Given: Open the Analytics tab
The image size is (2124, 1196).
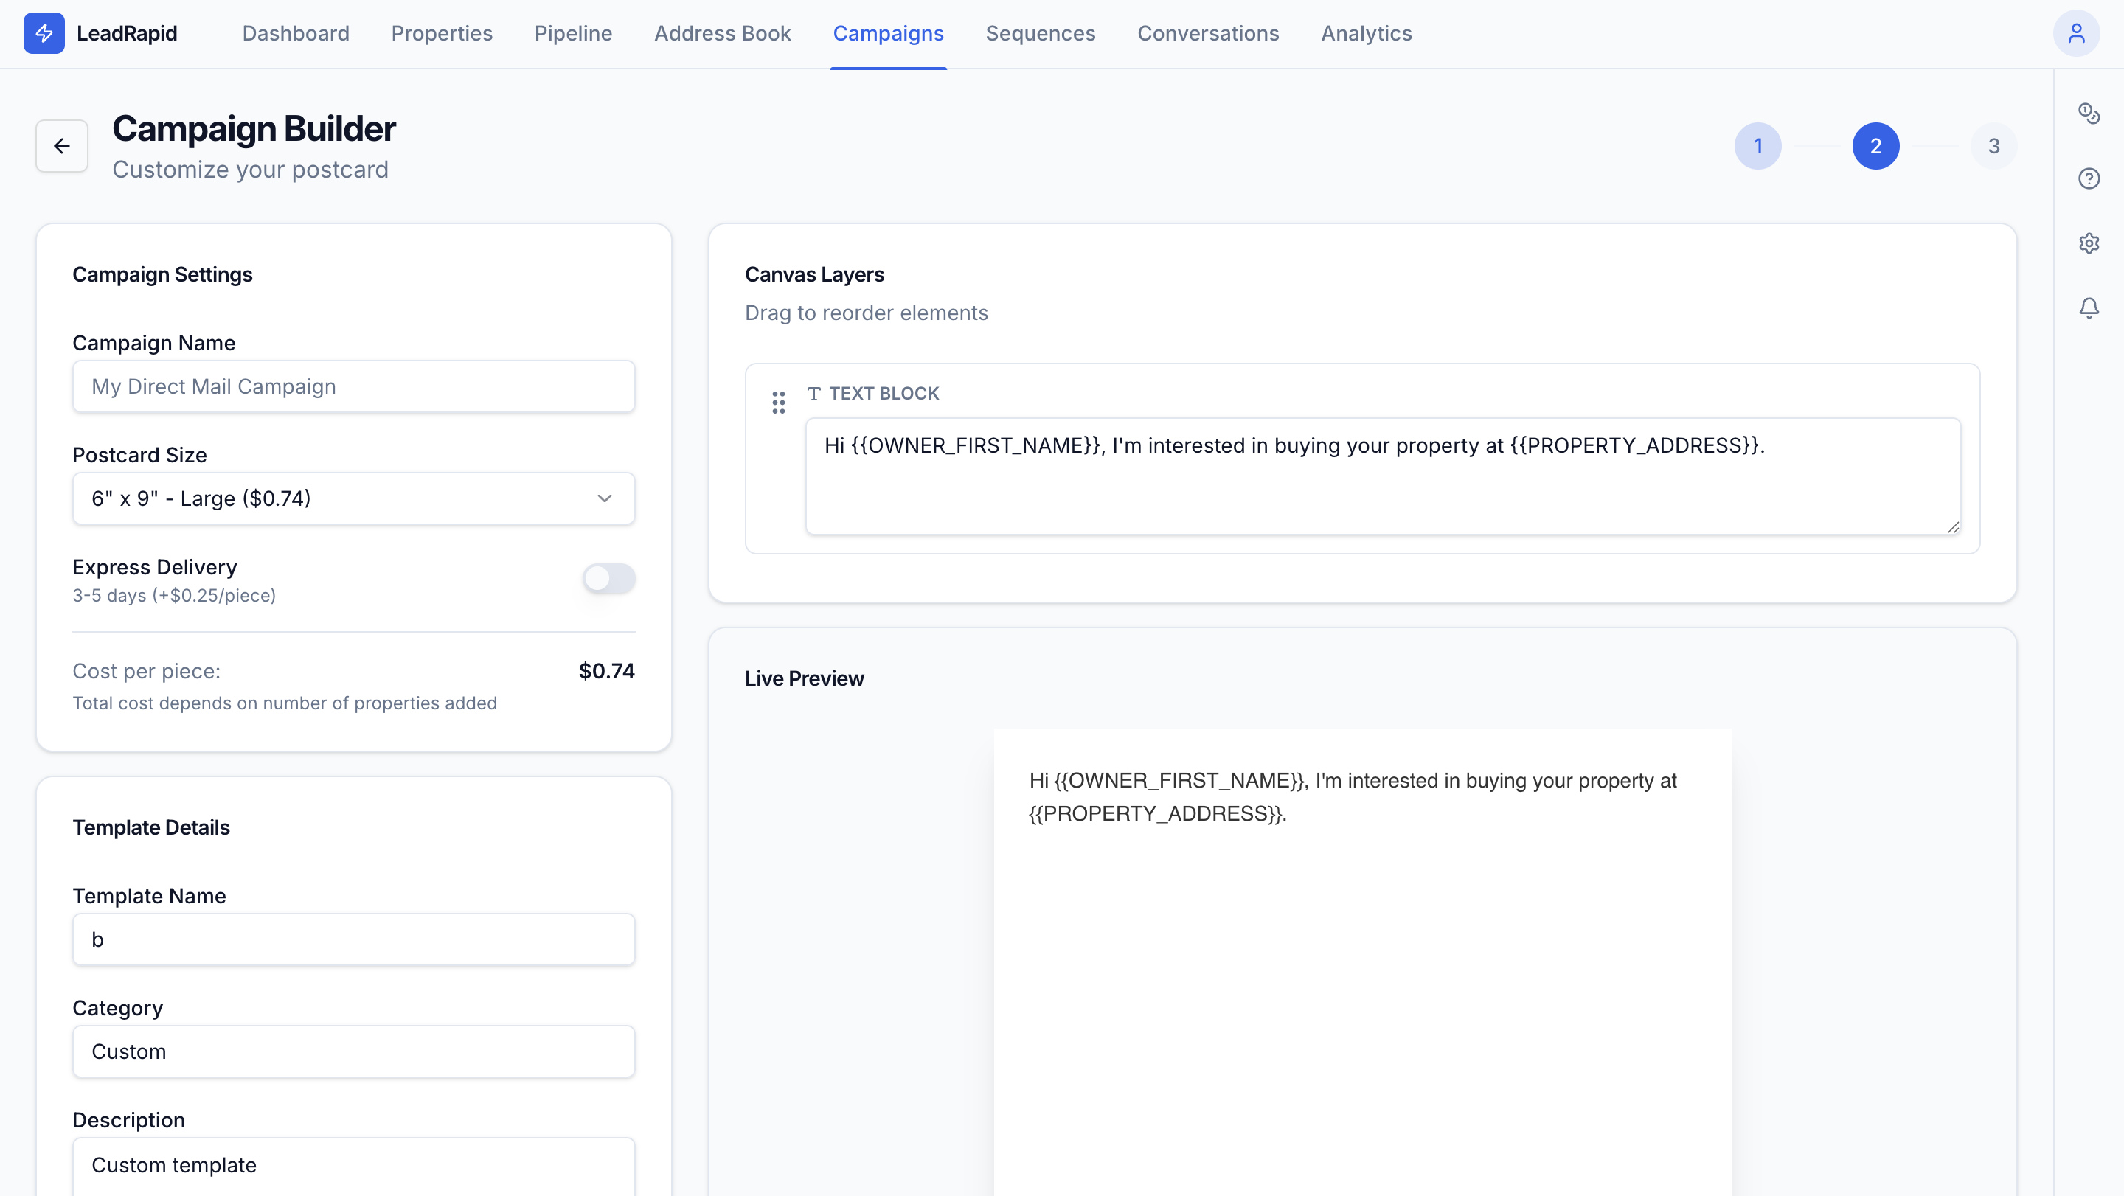Looking at the screenshot, I should [1365, 33].
